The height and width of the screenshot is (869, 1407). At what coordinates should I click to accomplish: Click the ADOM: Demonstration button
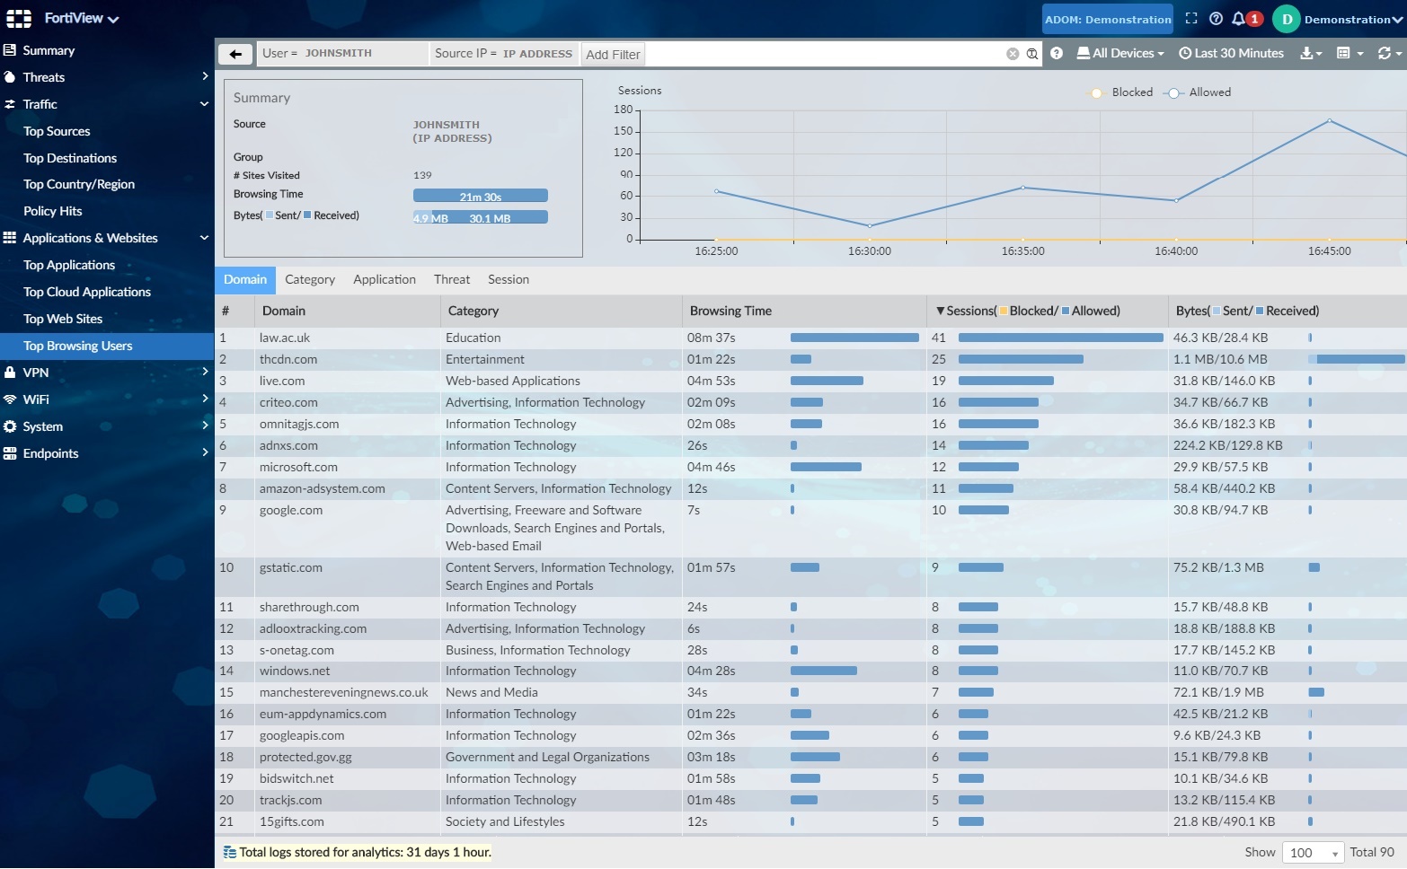click(x=1108, y=19)
